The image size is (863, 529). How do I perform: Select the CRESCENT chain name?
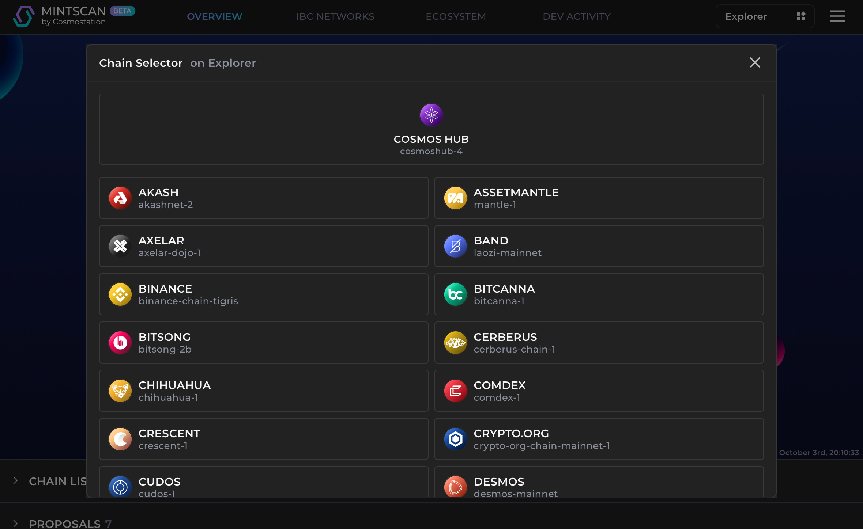pos(169,433)
